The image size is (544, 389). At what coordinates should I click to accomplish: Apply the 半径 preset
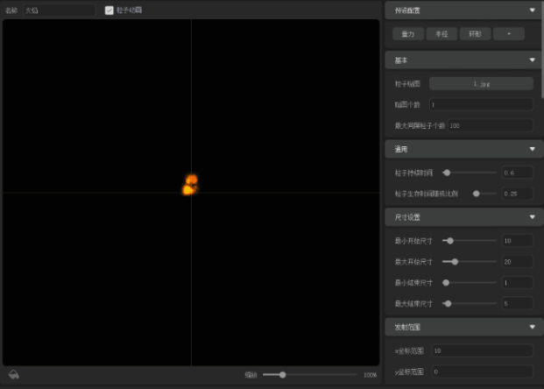pyautogui.click(x=441, y=34)
